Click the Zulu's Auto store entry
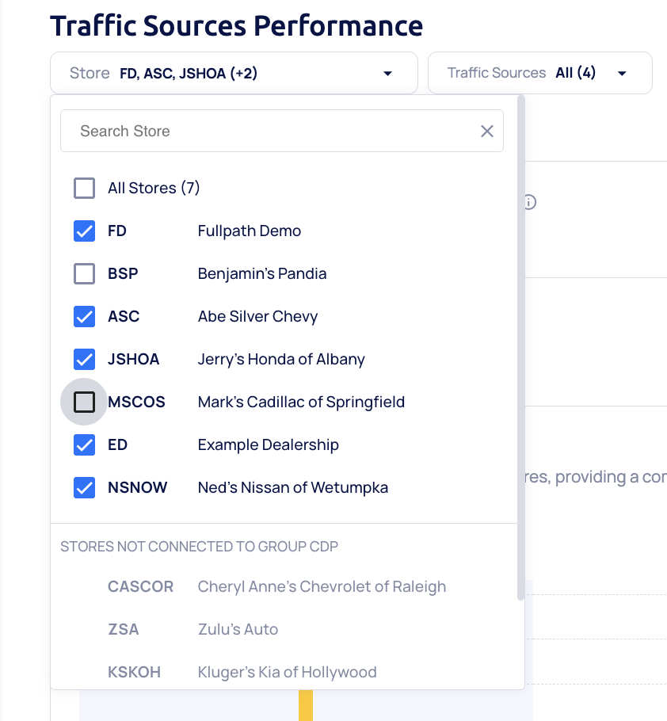This screenshot has height=721, width=667. pos(238,630)
